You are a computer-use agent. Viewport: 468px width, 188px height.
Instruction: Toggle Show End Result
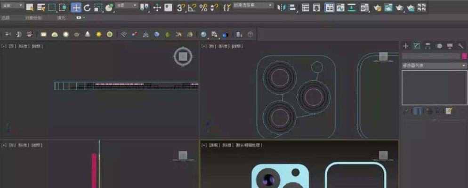coord(418,111)
